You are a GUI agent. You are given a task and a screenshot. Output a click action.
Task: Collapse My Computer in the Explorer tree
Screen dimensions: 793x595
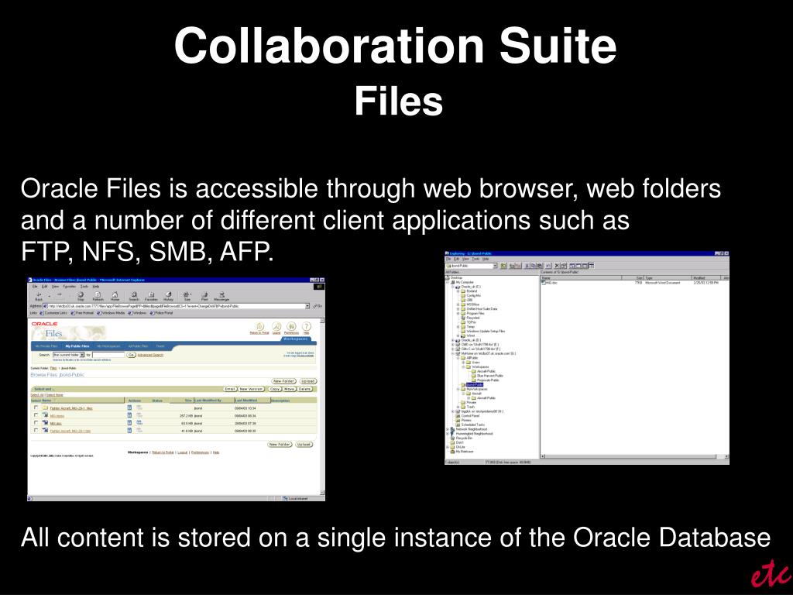(448, 282)
